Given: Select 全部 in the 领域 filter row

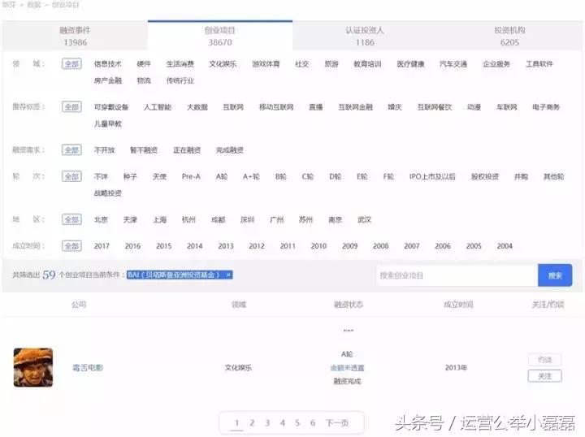Looking at the screenshot, I should 71,63.
